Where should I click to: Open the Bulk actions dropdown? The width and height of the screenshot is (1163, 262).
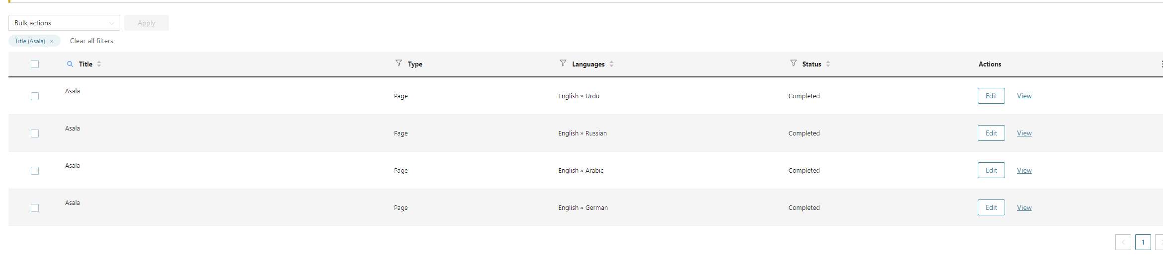(64, 23)
